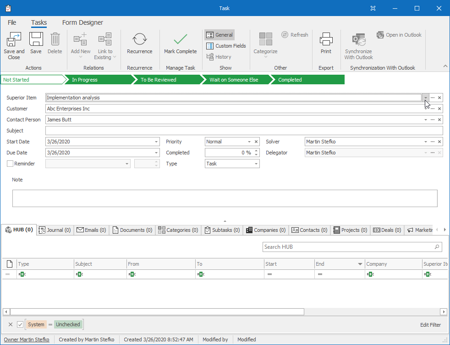Open Recurrence settings from the ribbon

pyautogui.click(x=139, y=40)
